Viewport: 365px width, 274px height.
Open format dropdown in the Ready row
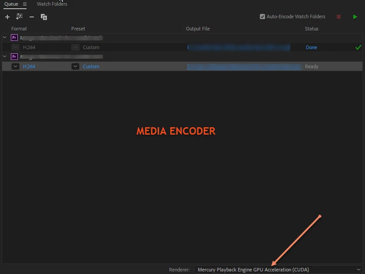15,66
